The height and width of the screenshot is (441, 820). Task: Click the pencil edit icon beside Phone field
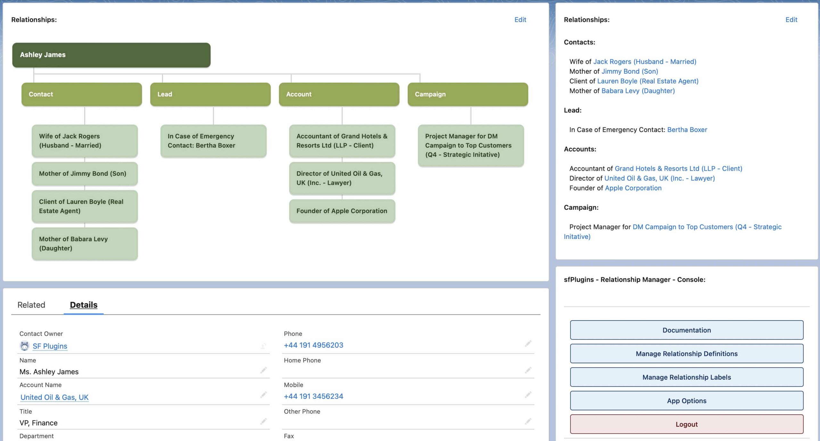528,344
